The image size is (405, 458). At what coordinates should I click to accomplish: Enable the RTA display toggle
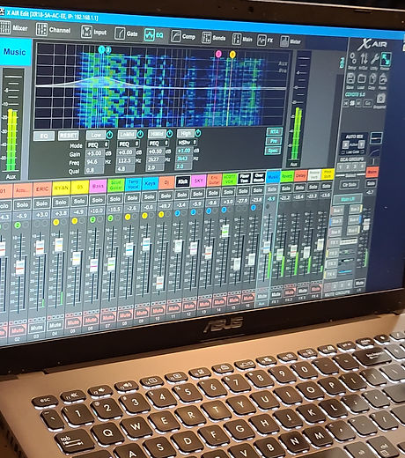(274, 131)
